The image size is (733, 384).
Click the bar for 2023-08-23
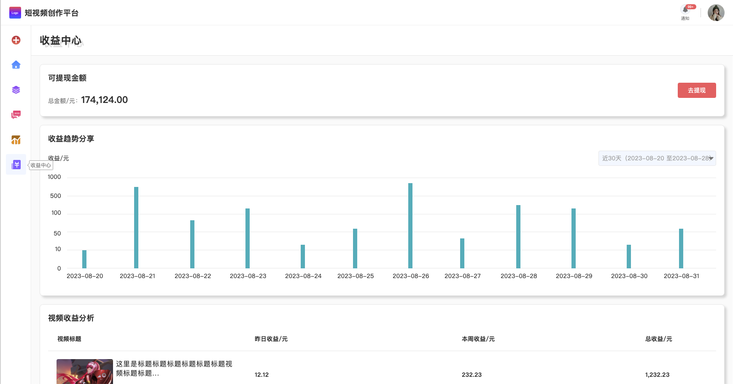coord(248,238)
